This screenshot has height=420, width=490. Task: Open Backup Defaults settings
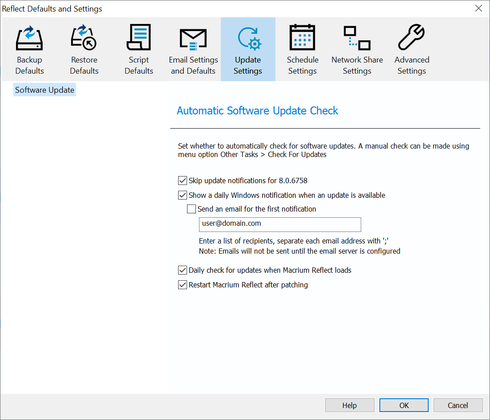[x=29, y=49]
